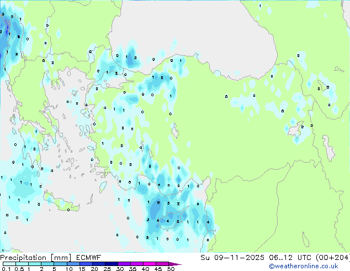The width and height of the screenshot is (350, 271).
Task: Open the weatheronline.co.uk copyright link
Action: (304, 266)
